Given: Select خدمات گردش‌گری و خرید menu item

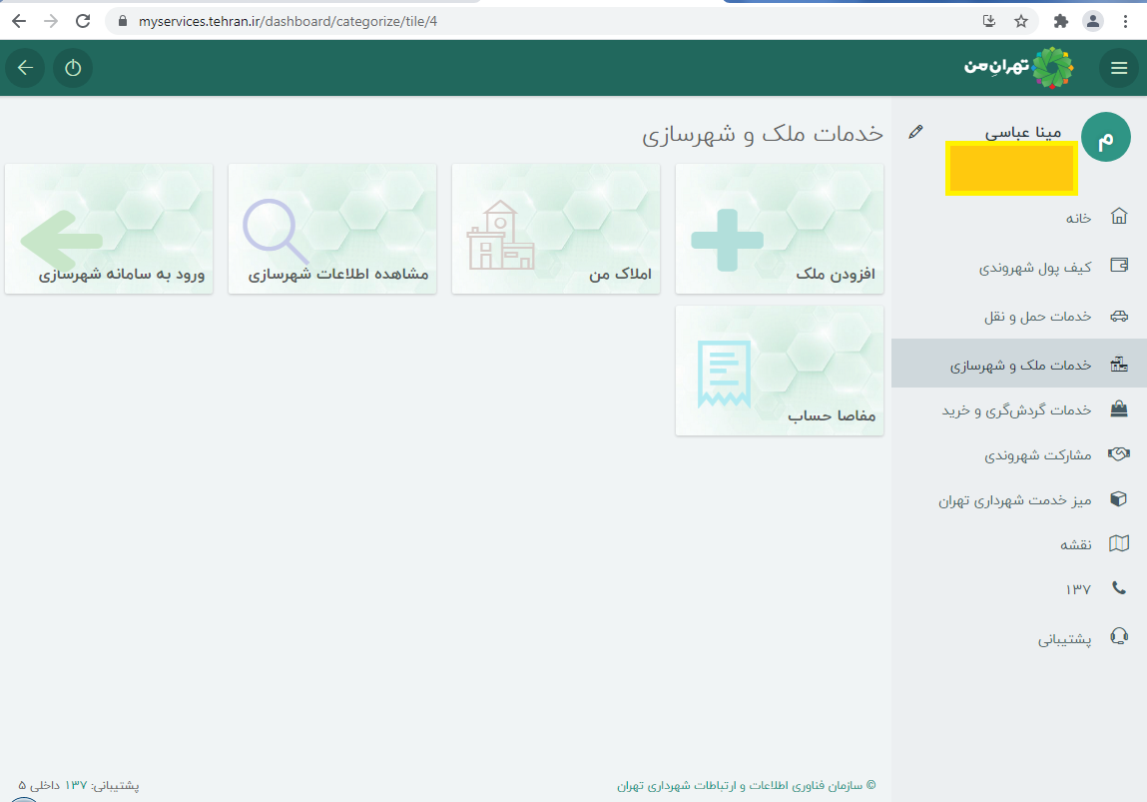Looking at the screenshot, I should coord(1016,410).
